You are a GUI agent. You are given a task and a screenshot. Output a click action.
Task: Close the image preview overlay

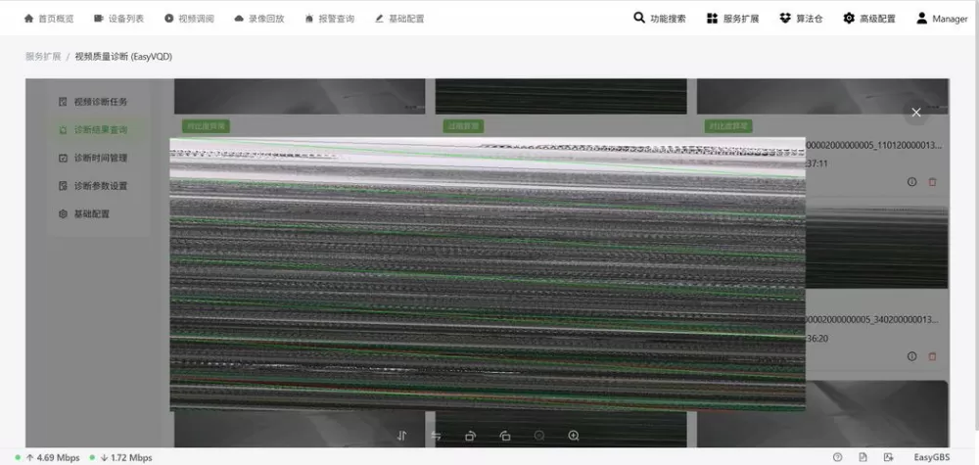[x=916, y=113]
